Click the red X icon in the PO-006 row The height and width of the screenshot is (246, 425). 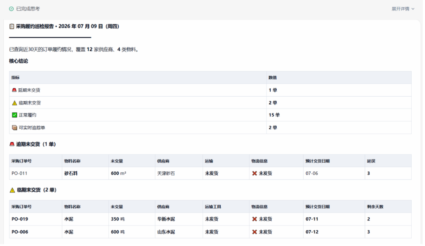tap(255, 232)
